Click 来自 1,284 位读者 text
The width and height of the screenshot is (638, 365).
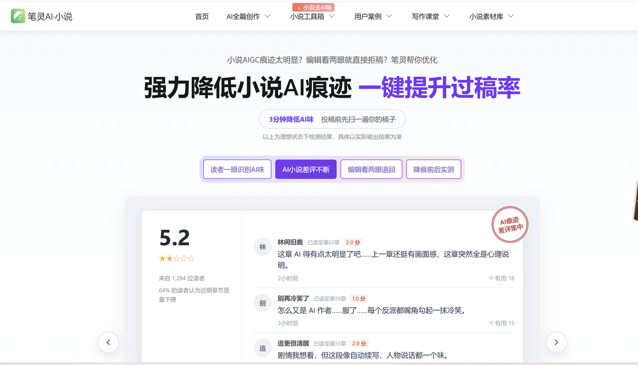pyautogui.click(x=182, y=278)
